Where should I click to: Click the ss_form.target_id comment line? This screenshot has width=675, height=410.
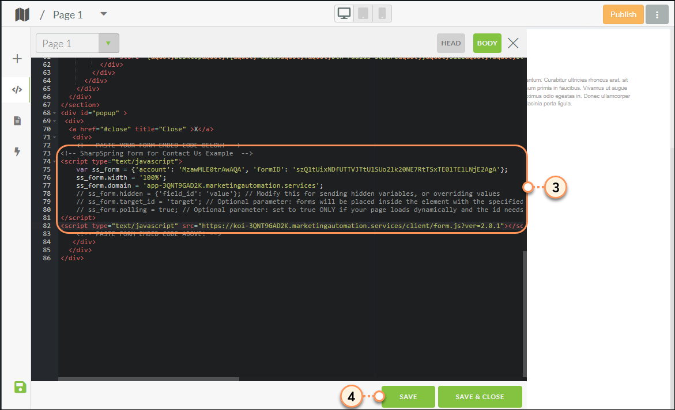pos(300,202)
